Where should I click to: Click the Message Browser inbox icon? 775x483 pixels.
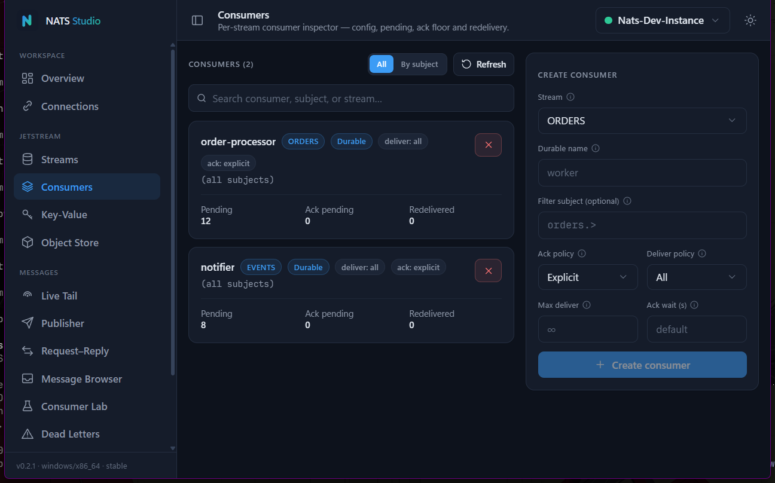[x=28, y=379]
